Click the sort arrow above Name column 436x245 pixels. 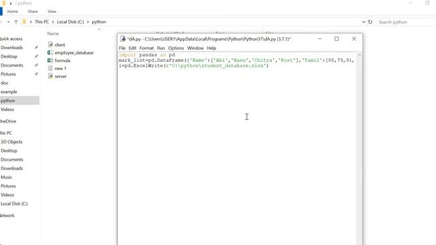click(x=99, y=29)
